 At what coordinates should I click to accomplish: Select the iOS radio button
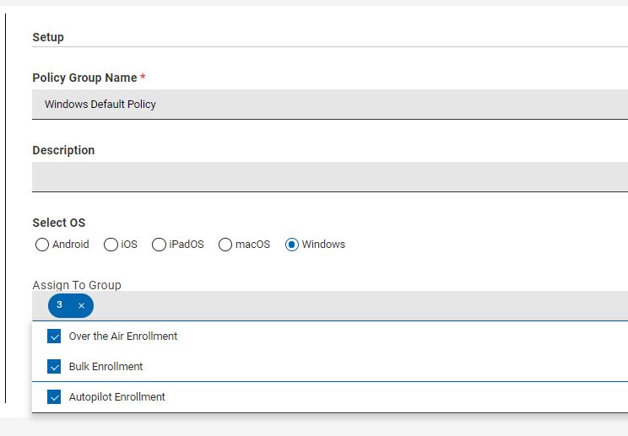point(111,245)
